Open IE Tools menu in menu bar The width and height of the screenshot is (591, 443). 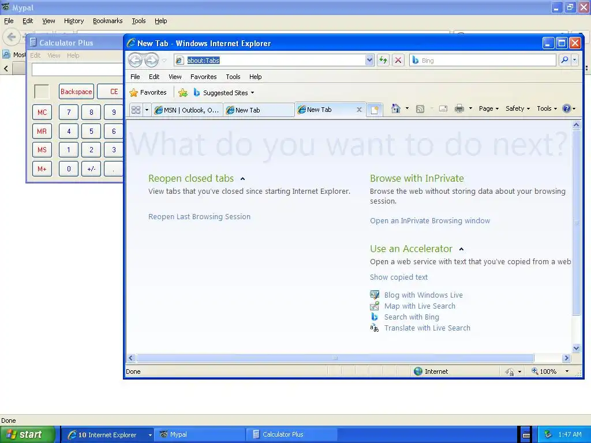(x=233, y=77)
